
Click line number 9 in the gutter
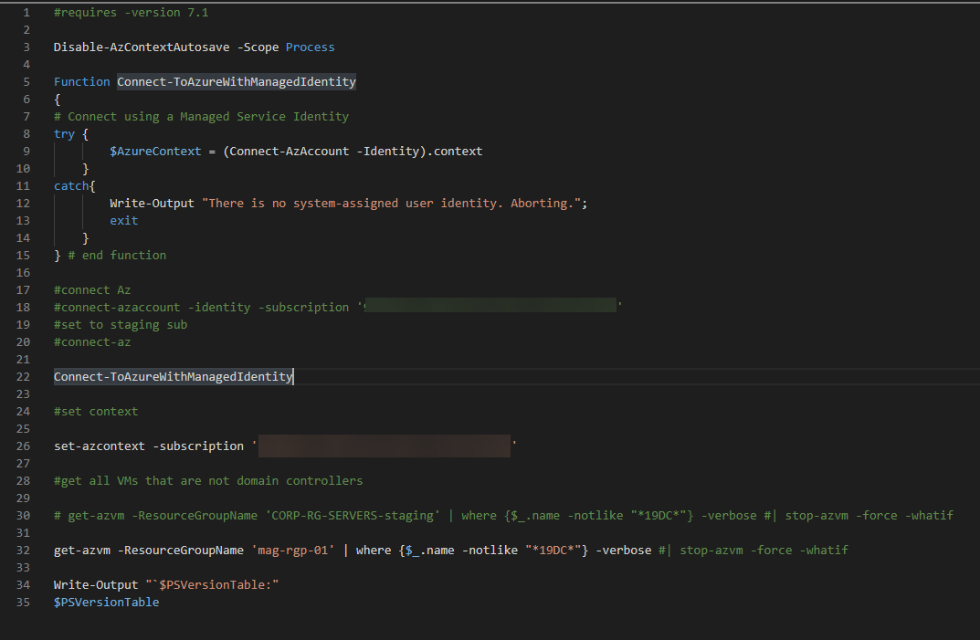[x=26, y=152]
